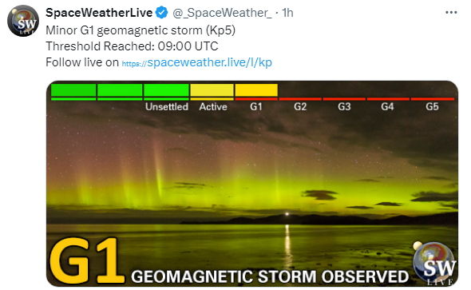Open SpaceWeatherLive profile avatar
This screenshot has height=290, width=471.
(23, 21)
